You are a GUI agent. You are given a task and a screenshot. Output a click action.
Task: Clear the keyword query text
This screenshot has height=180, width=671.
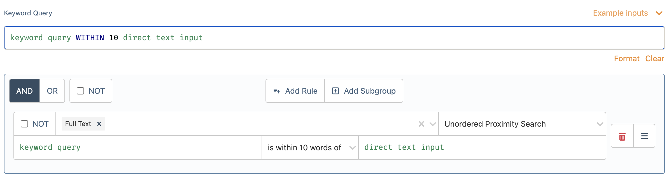pos(654,58)
